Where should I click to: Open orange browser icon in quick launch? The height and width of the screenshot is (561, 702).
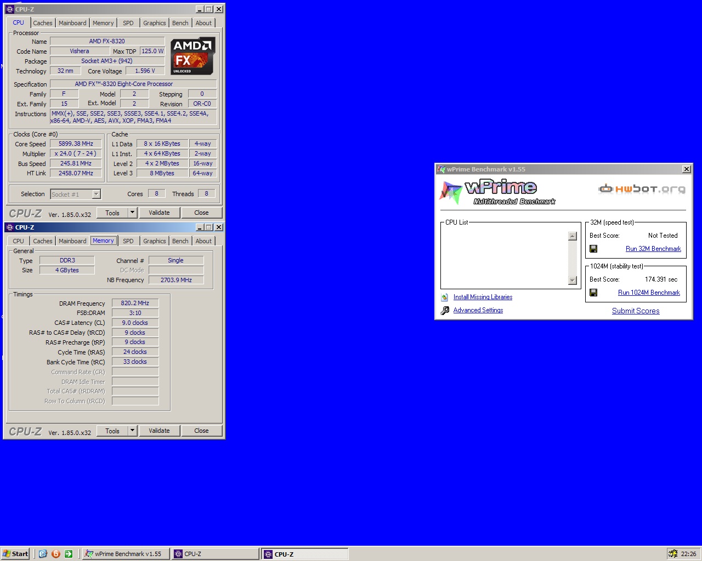point(55,554)
